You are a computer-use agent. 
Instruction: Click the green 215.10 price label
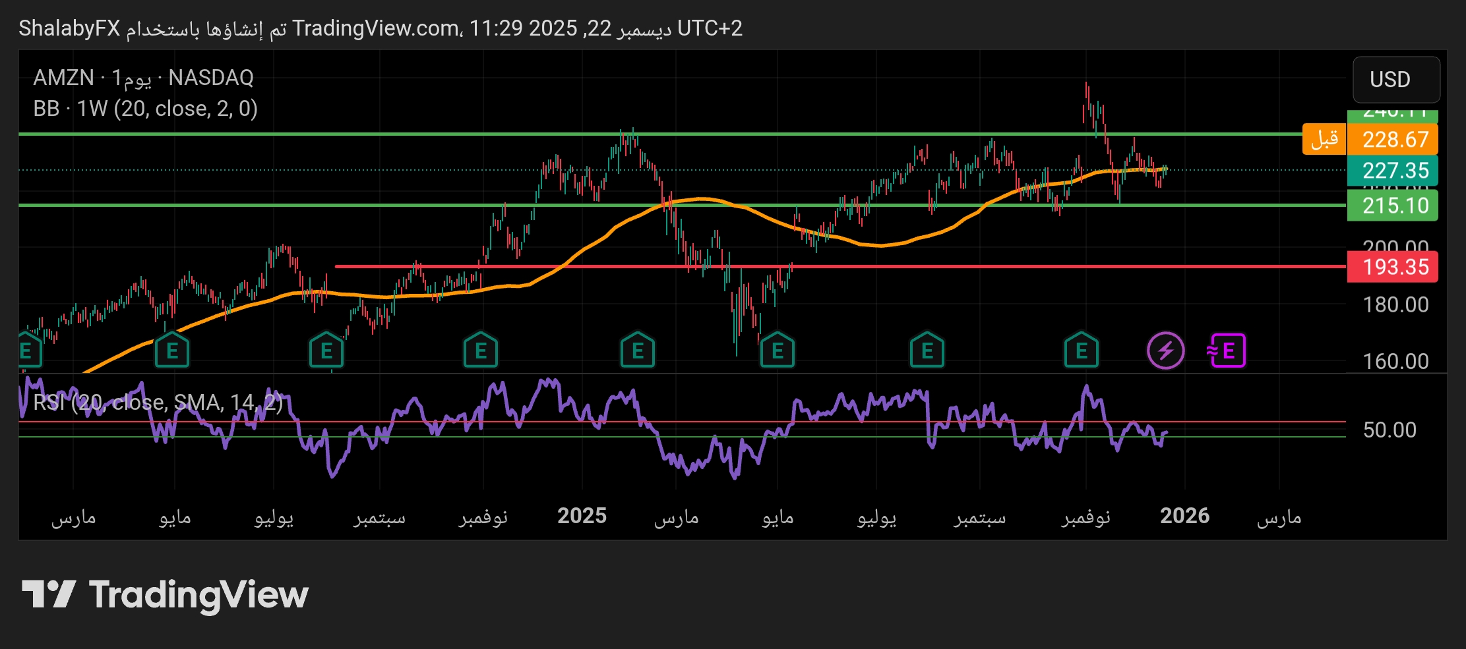[x=1392, y=206]
